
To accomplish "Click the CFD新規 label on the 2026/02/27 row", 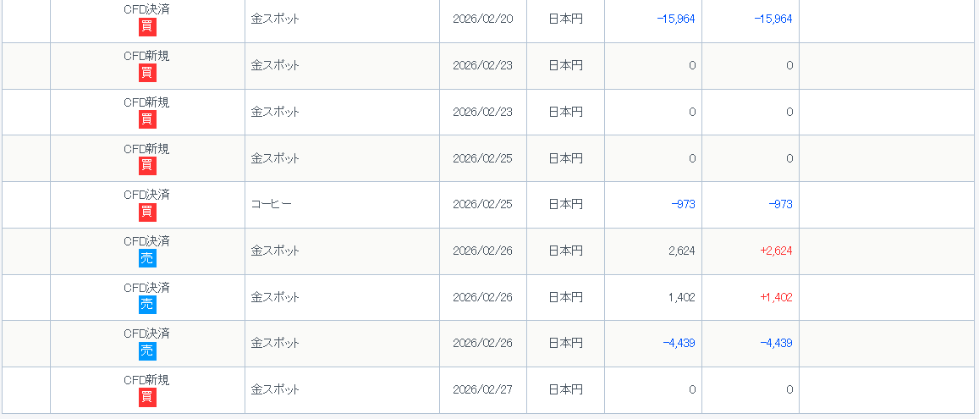I will tap(146, 380).
